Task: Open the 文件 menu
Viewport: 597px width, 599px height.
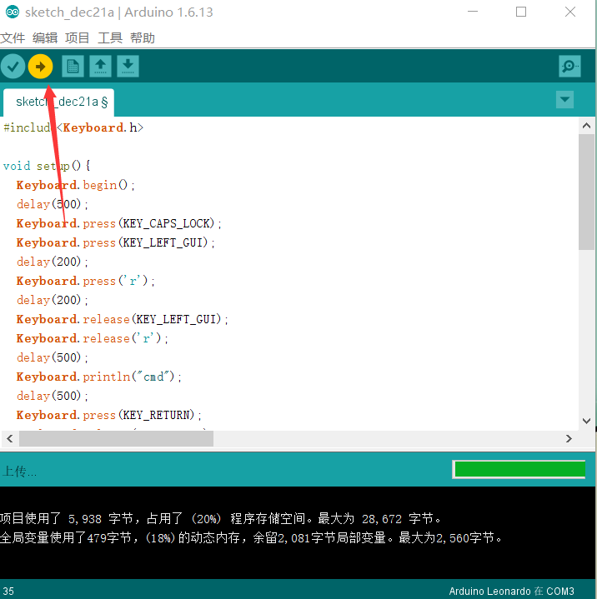Action: tap(13, 37)
